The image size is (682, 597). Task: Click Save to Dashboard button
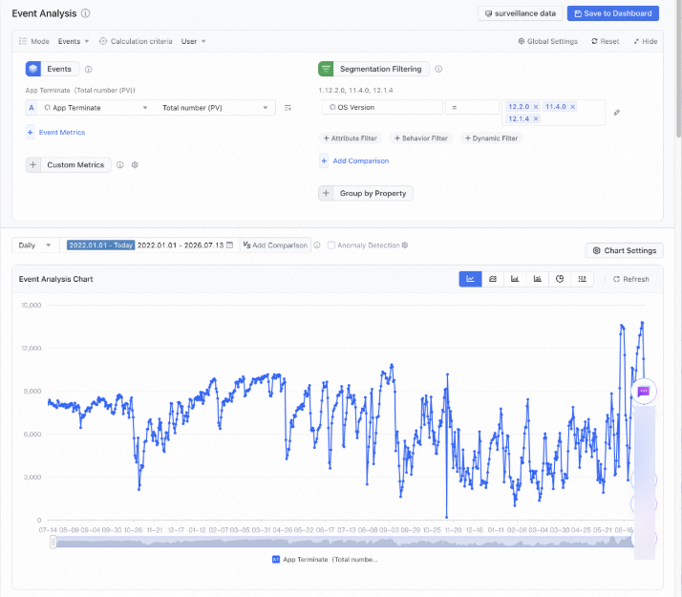tap(613, 13)
